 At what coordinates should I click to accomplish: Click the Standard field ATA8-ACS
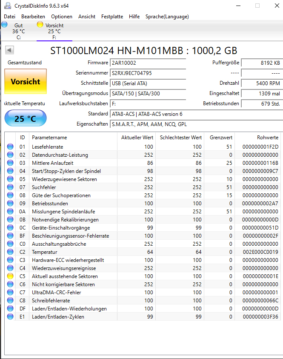pyautogui.click(x=196, y=114)
